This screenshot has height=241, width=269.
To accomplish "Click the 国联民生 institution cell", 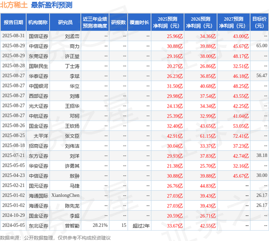I will 38,66.
